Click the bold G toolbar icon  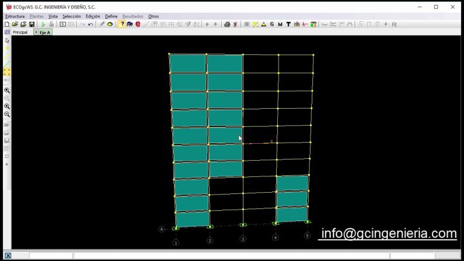tap(272, 24)
